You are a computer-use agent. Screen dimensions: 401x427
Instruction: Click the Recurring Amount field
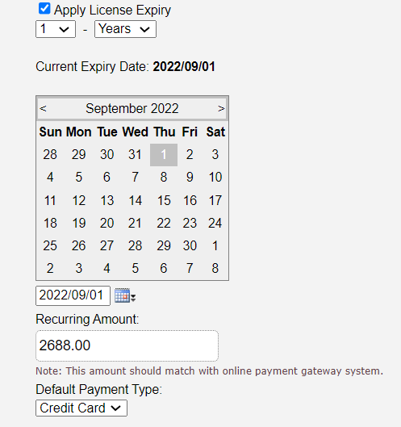[127, 345]
